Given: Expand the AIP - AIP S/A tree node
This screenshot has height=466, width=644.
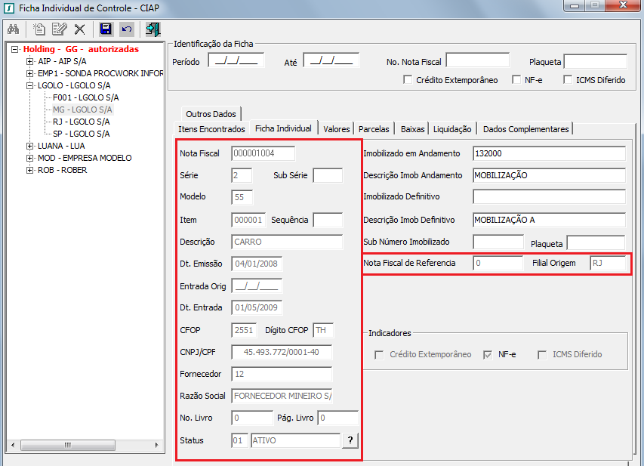Looking at the screenshot, I should [x=30, y=61].
